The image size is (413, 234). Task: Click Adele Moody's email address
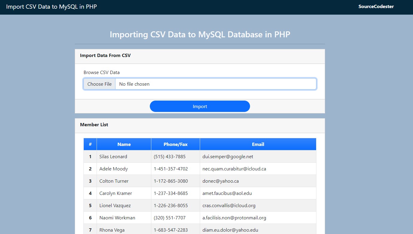pyautogui.click(x=234, y=169)
